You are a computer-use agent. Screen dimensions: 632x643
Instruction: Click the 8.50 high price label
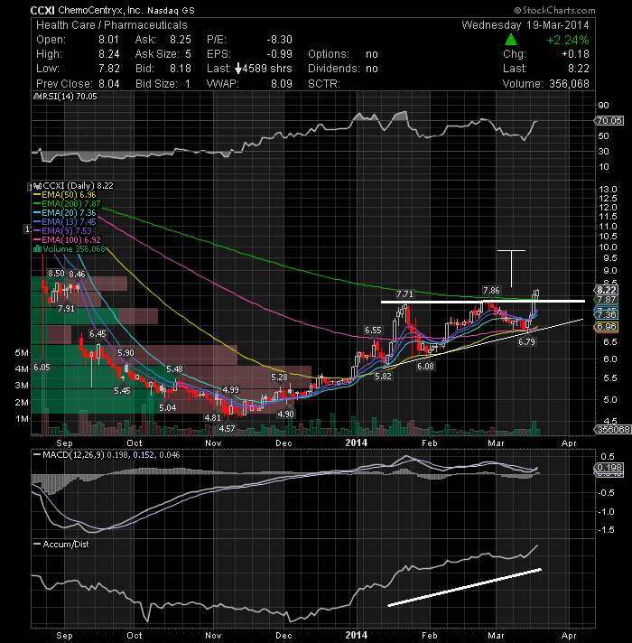[56, 274]
